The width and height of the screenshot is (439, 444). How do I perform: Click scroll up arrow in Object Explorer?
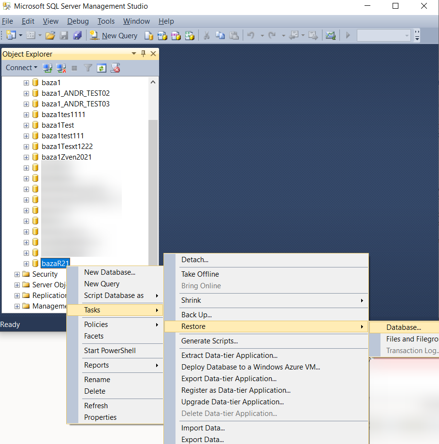click(153, 82)
